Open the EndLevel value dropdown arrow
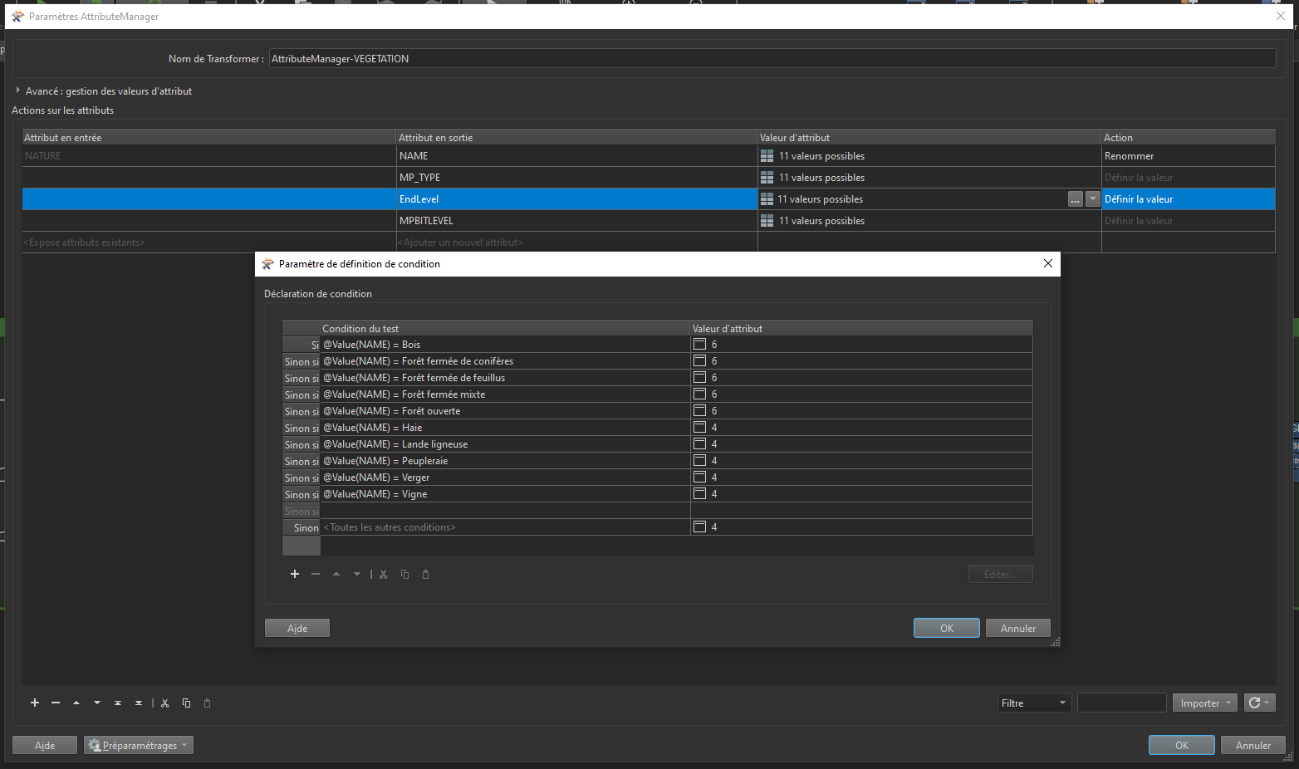This screenshot has width=1299, height=769. pos(1093,199)
